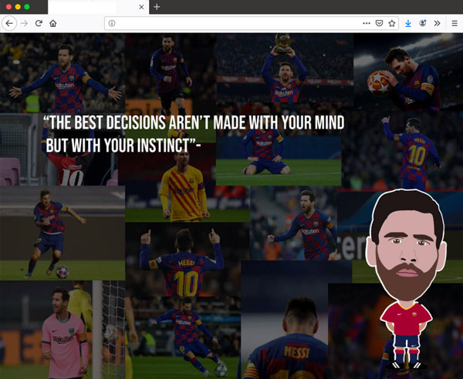463x379 pixels.
Task: Expand the toolbar overflow chevron
Action: coord(438,23)
